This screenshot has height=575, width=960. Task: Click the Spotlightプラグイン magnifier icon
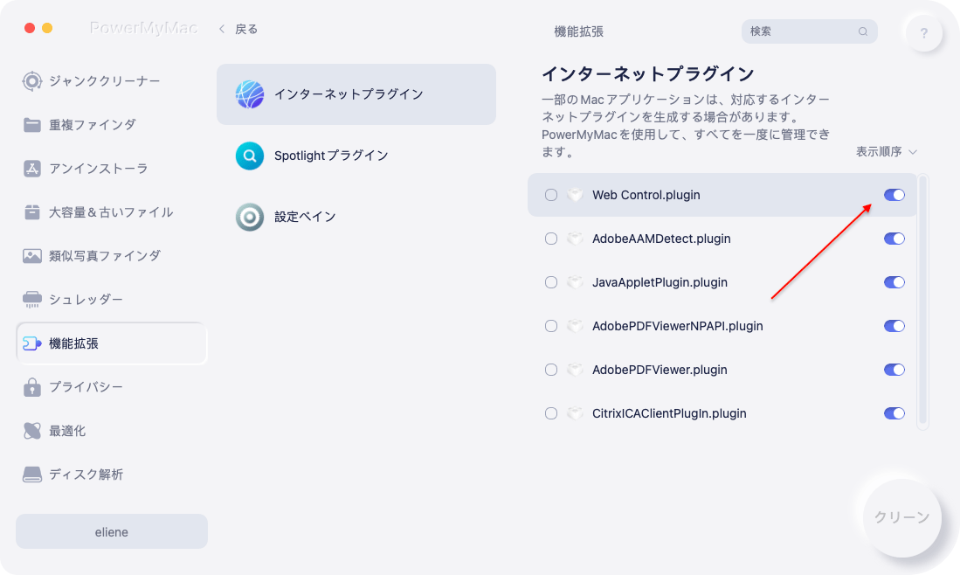[x=250, y=156]
